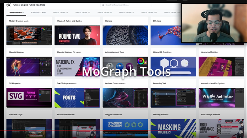Open the Material Designer card thumbnail
247x138 pixels.
(29, 67)
